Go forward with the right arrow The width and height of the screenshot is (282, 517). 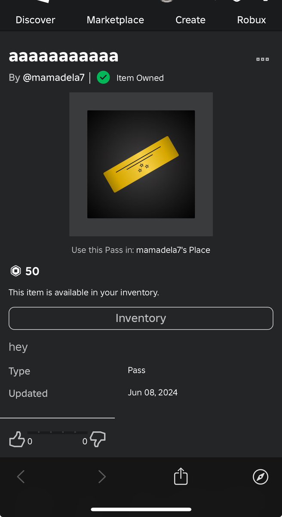(102, 477)
